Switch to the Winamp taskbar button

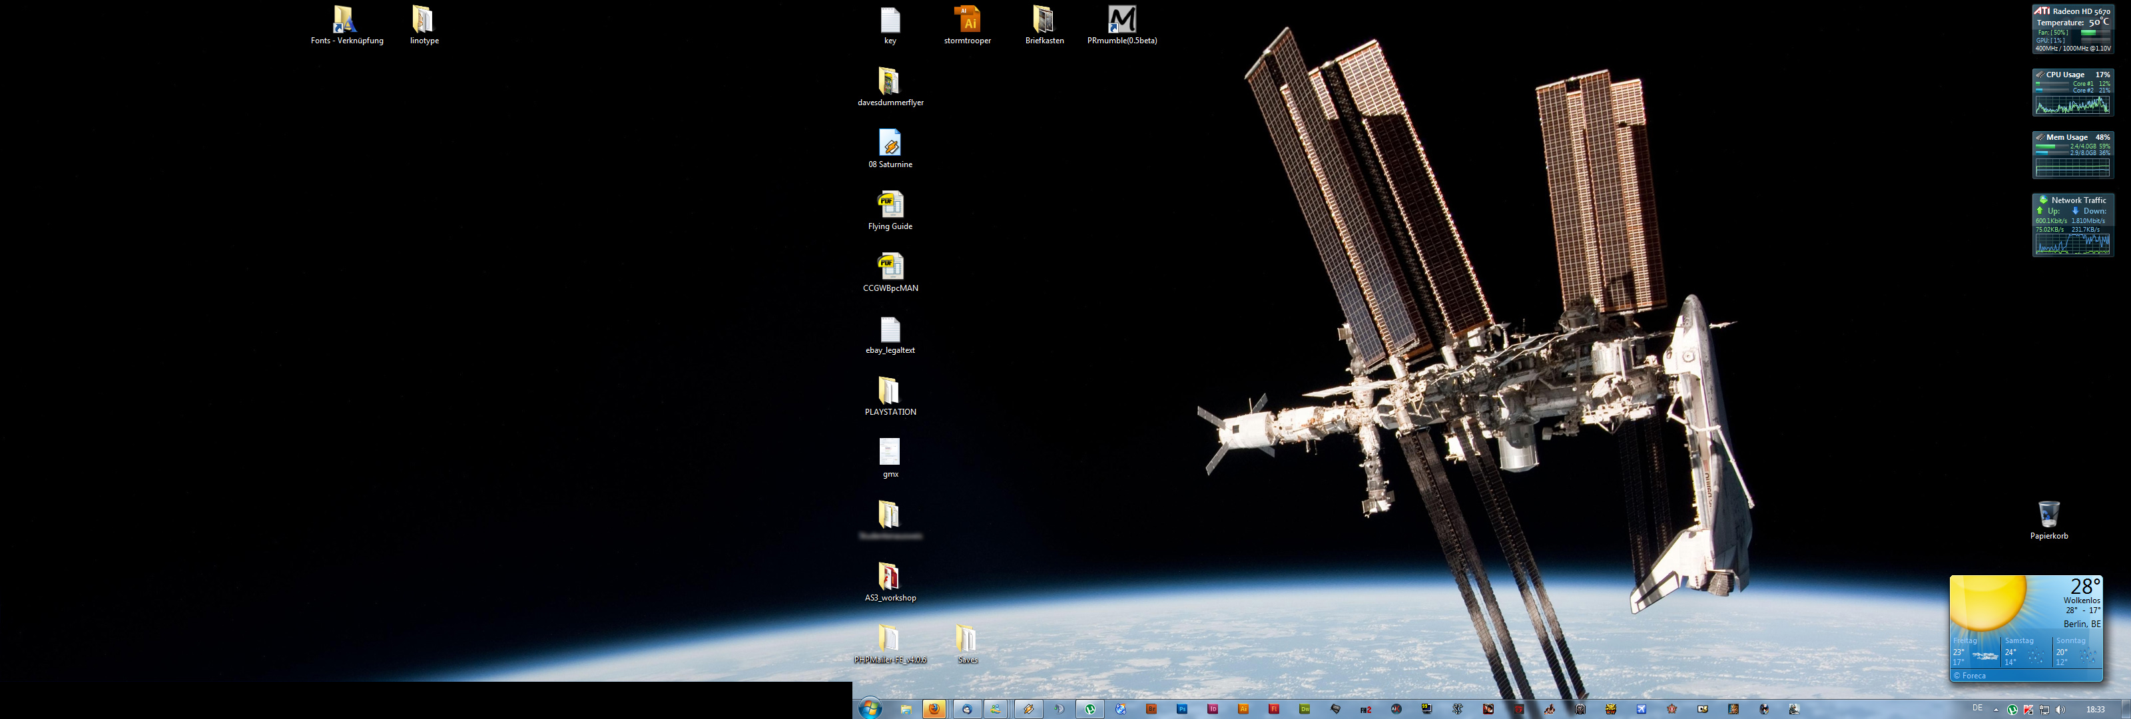tap(1028, 709)
